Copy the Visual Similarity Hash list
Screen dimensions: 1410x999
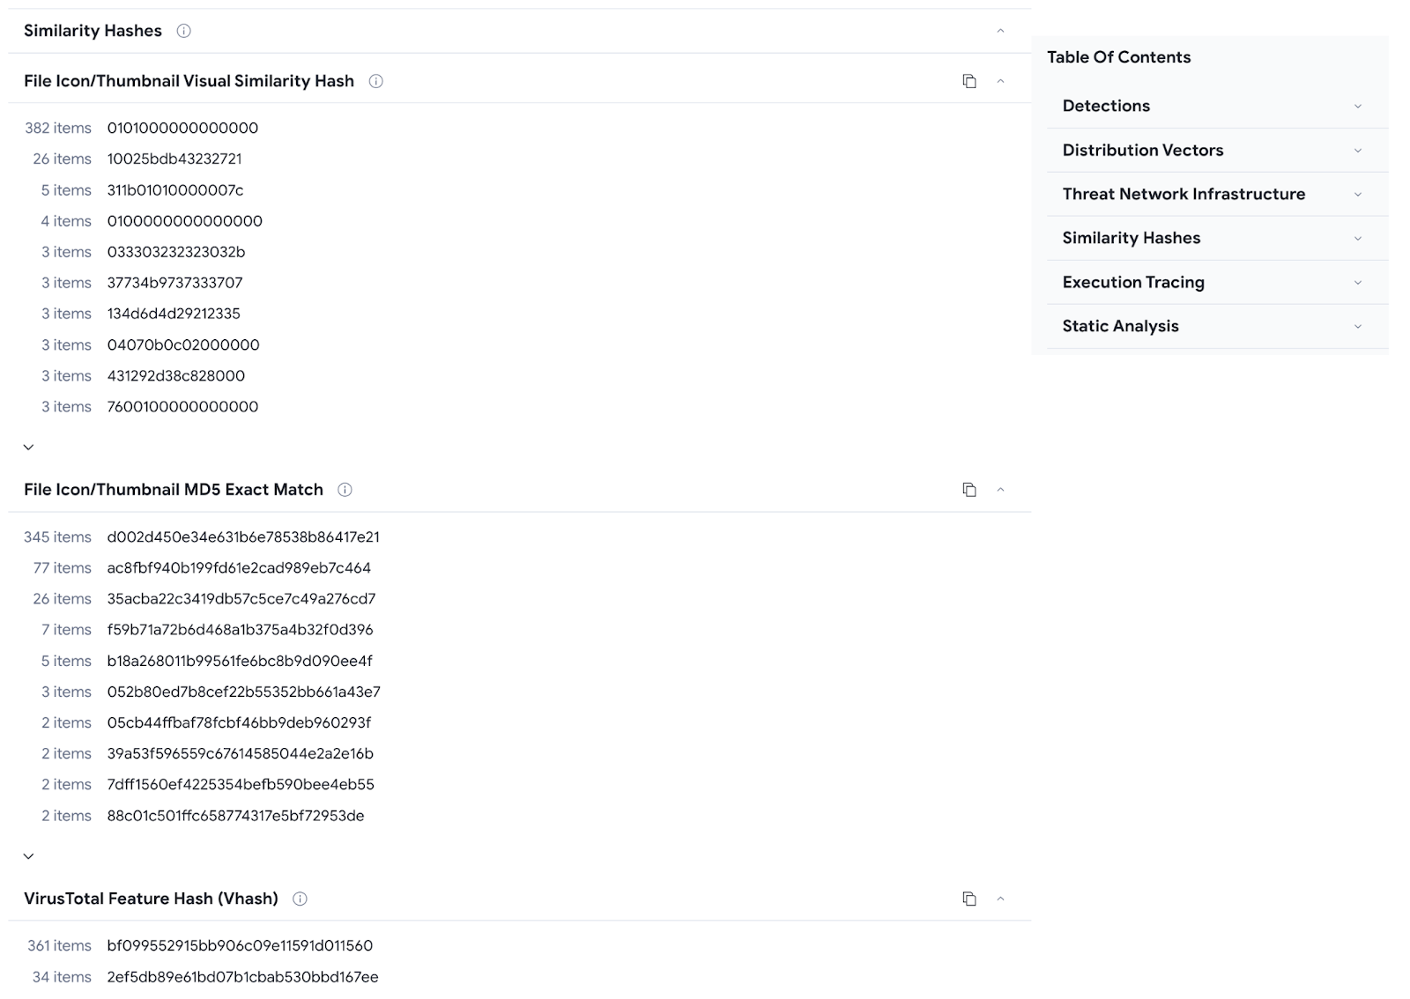coord(969,81)
